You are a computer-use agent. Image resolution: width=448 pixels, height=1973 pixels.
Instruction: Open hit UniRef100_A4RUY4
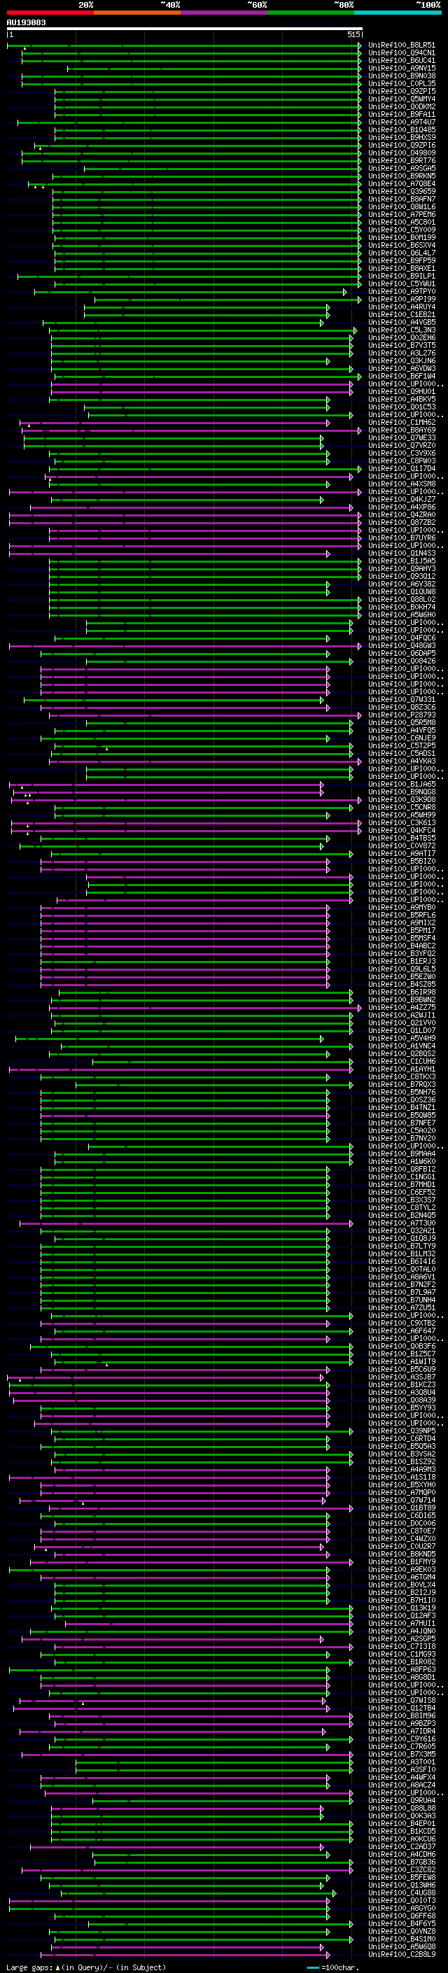point(402,307)
